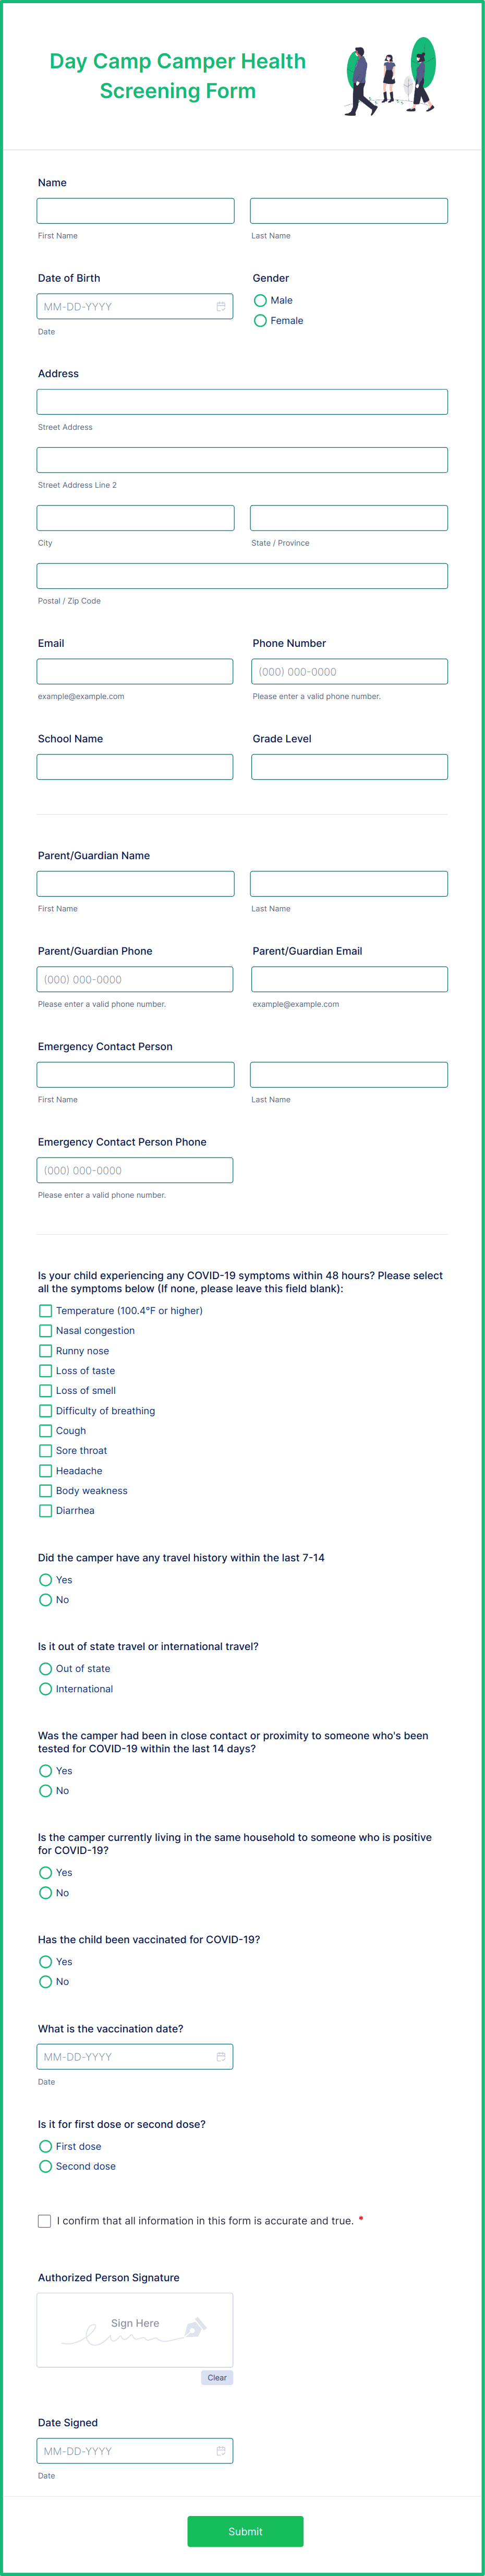Select Female gender option
Image resolution: width=485 pixels, height=2576 pixels.
(260, 320)
